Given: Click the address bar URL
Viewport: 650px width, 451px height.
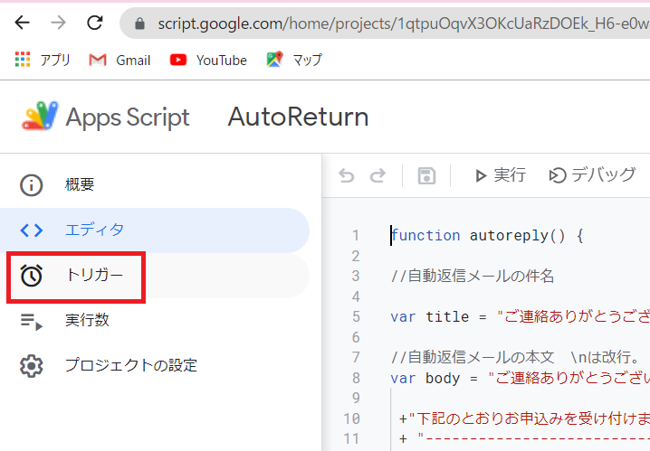Looking at the screenshot, I should (398, 23).
